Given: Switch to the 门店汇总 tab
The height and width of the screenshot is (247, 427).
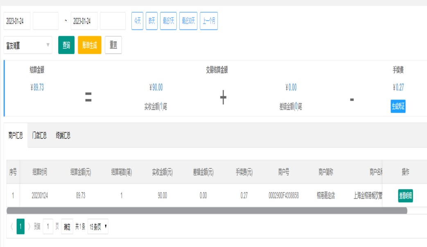Looking at the screenshot, I should click(x=39, y=136).
